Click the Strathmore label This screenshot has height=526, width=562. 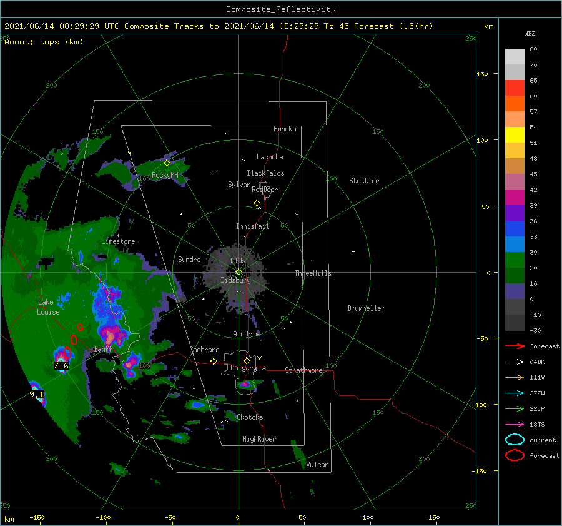(303, 370)
